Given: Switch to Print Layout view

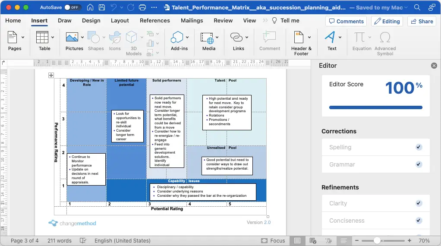Looking at the screenshot, I should [x=297, y=241].
